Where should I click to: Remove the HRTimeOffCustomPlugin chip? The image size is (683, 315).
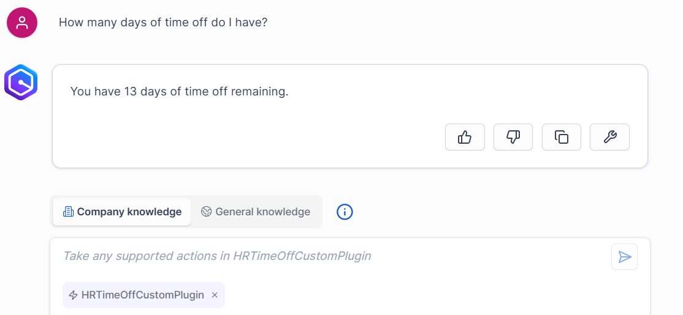pos(215,295)
